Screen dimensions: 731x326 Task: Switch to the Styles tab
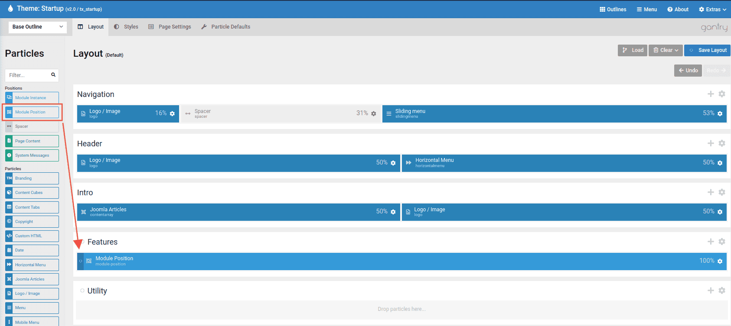tap(126, 27)
